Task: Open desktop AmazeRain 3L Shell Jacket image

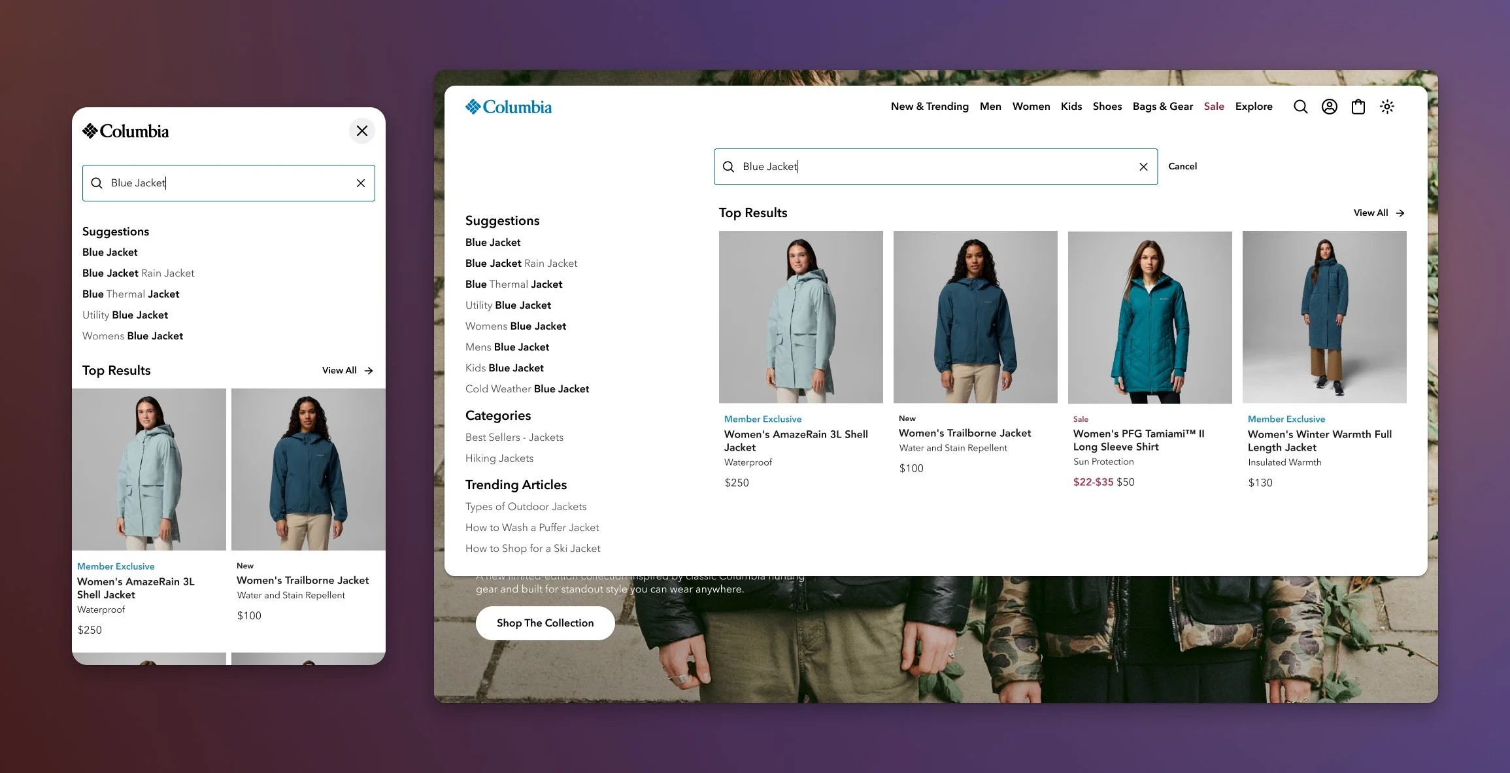Action: (801, 317)
